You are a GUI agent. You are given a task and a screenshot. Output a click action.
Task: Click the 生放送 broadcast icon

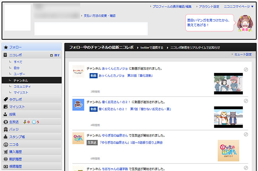tap(6, 122)
